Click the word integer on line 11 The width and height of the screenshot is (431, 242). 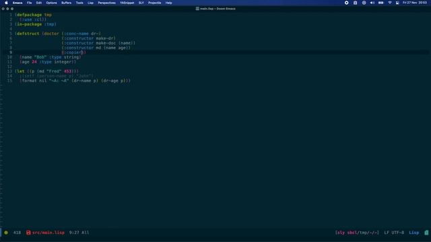pos(63,62)
